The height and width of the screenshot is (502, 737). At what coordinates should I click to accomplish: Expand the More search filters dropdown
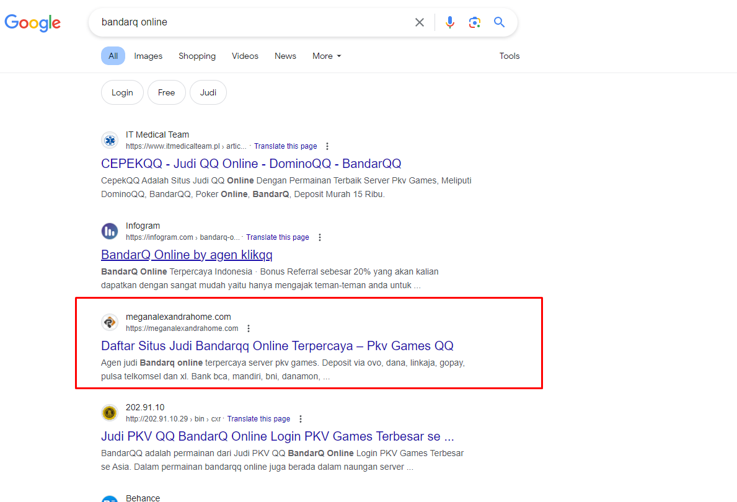tap(327, 56)
